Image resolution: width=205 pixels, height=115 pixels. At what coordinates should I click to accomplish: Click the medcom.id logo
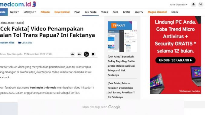(x=18, y=4)
